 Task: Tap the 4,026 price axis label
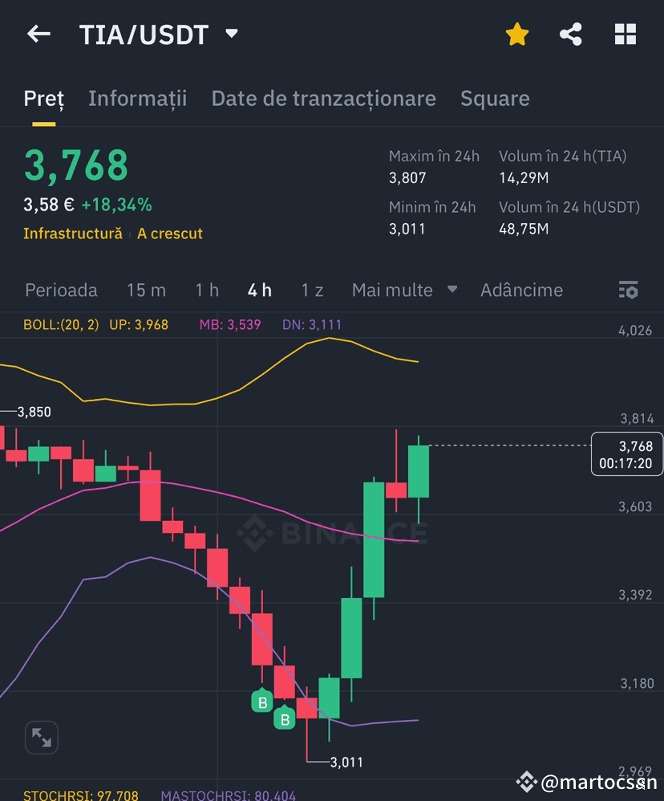pyautogui.click(x=635, y=331)
